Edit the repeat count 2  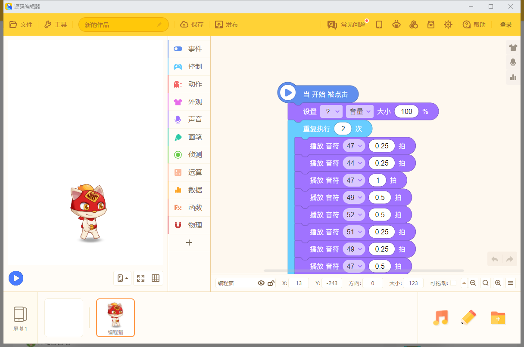coord(343,129)
